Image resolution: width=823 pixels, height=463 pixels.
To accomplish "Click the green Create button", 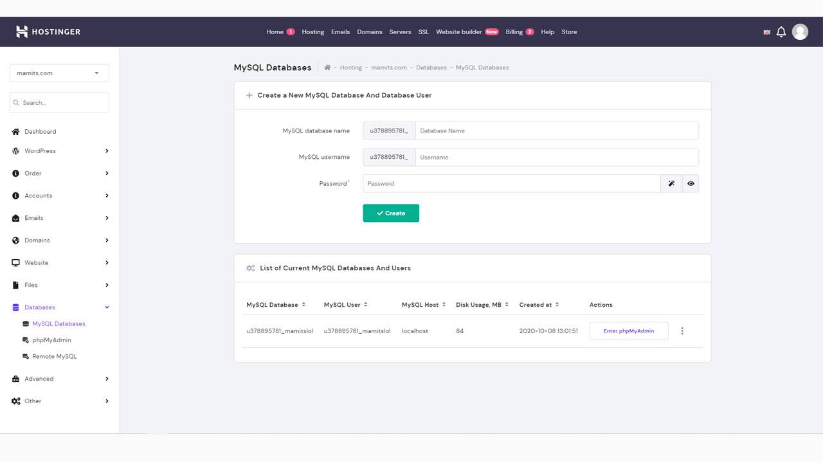I will (x=391, y=213).
